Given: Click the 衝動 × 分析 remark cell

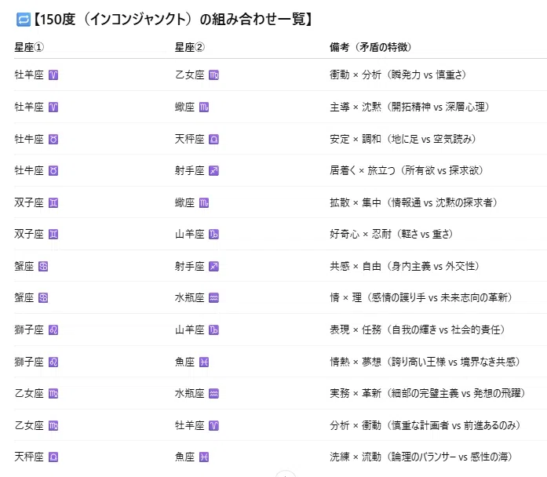Looking at the screenshot, I should point(398,75).
